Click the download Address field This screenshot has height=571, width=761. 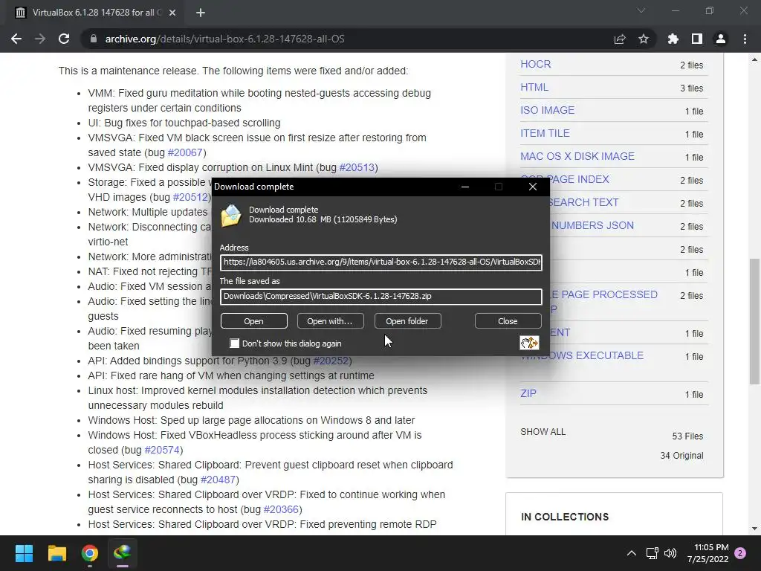tap(381, 262)
